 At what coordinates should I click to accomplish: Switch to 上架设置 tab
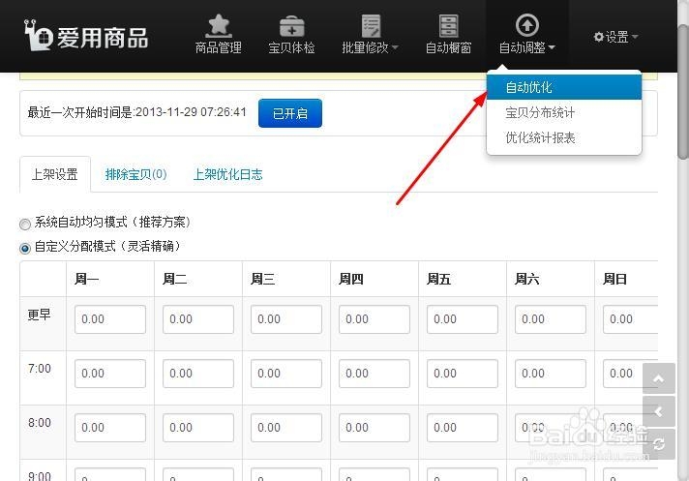(55, 174)
